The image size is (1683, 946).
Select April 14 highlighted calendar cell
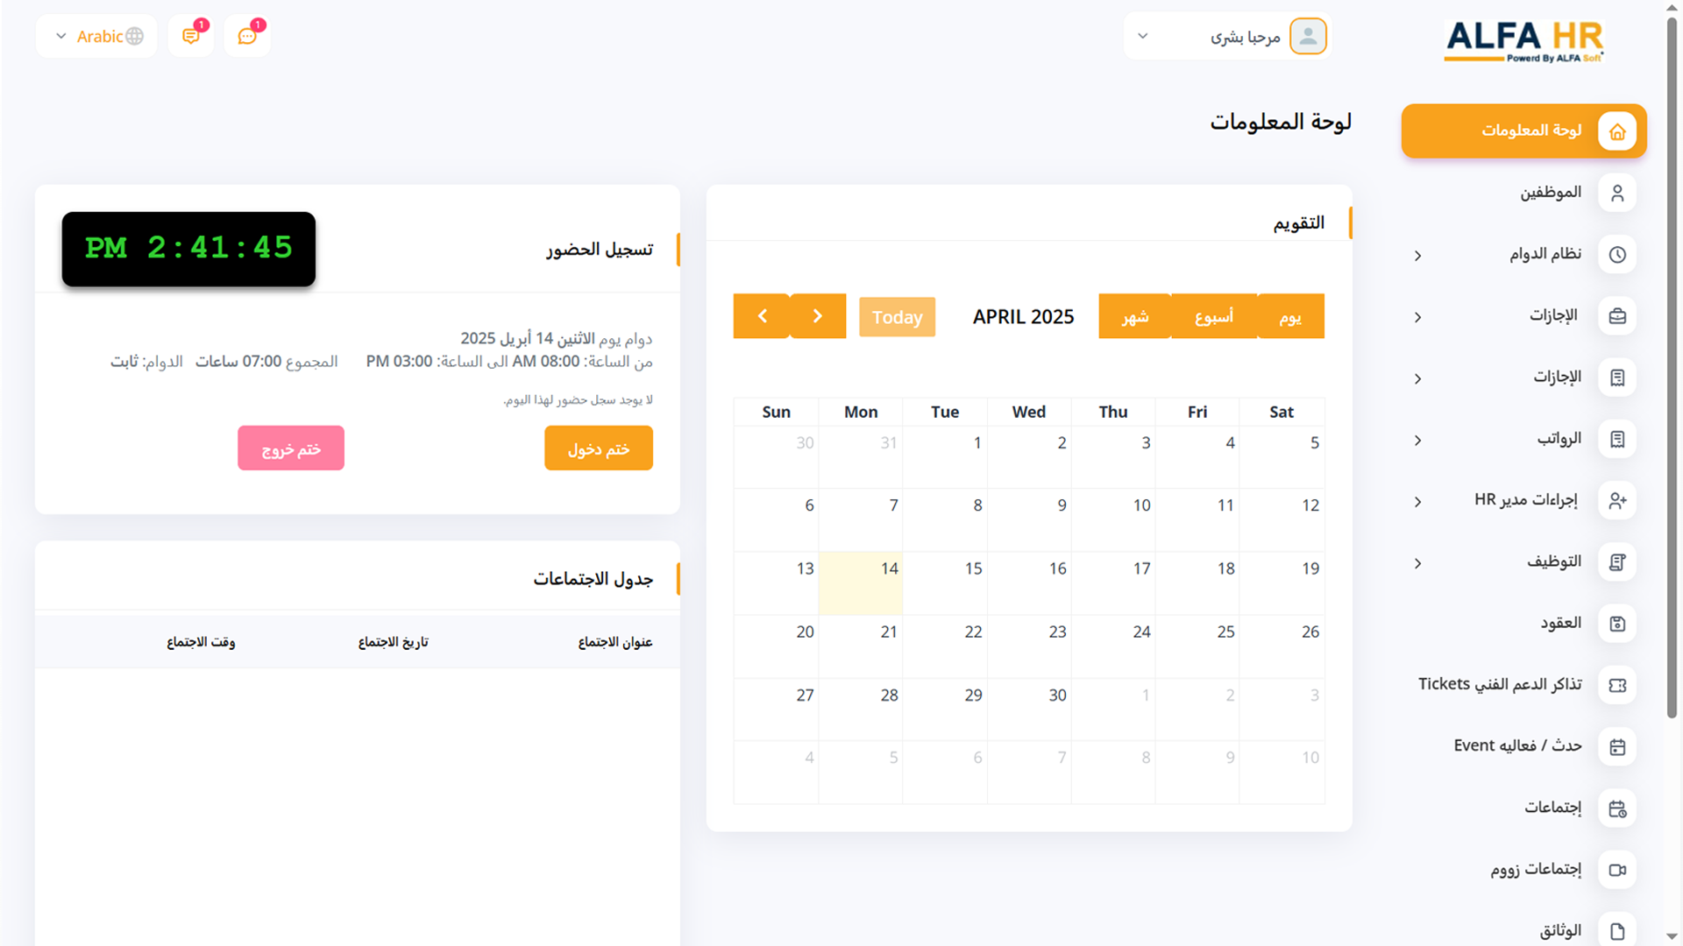click(860, 582)
